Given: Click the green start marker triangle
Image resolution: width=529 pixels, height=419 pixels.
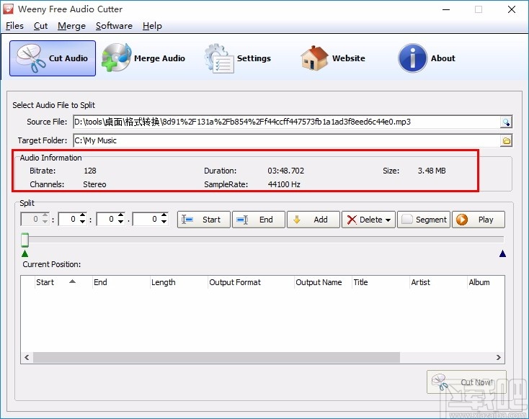Looking at the screenshot, I should [x=25, y=253].
